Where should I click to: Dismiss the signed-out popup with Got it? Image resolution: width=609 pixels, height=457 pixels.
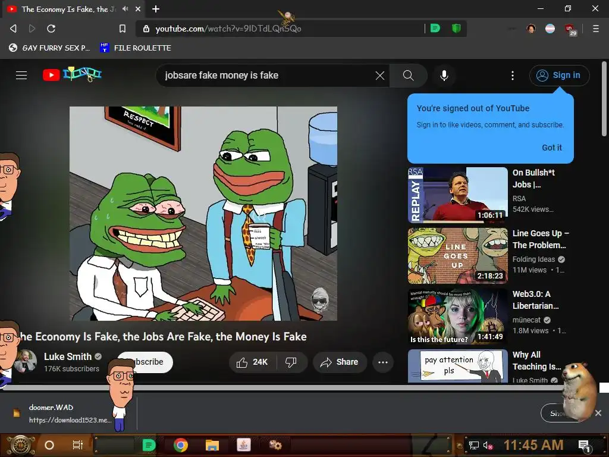551,148
